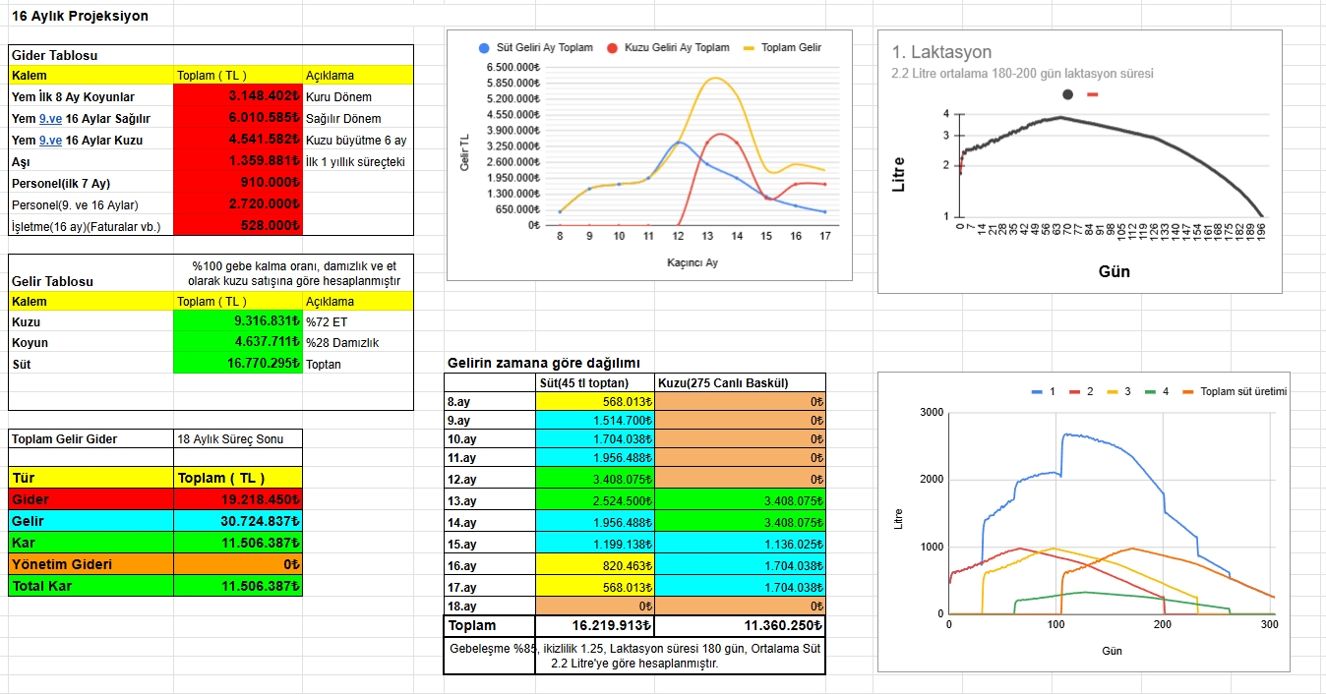Image resolution: width=1326 pixels, height=694 pixels.
Task: Select the cyan Gelir total cell 30.724.837₺
Action: pyautogui.click(x=237, y=521)
